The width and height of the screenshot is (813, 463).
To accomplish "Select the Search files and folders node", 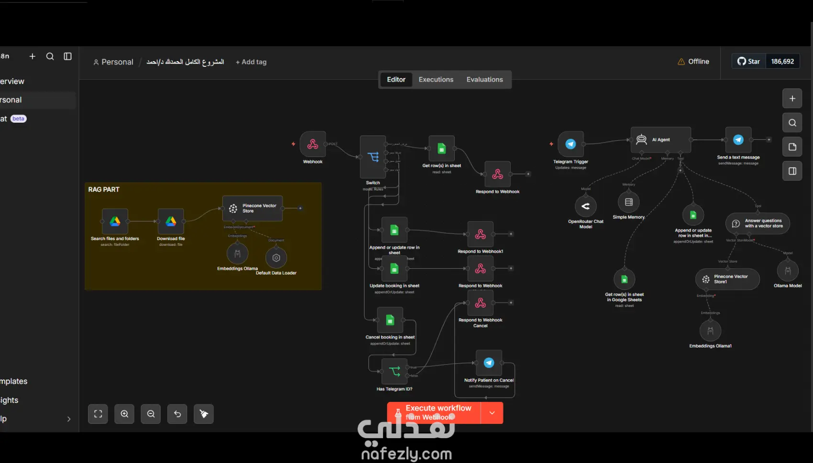I will (115, 221).
